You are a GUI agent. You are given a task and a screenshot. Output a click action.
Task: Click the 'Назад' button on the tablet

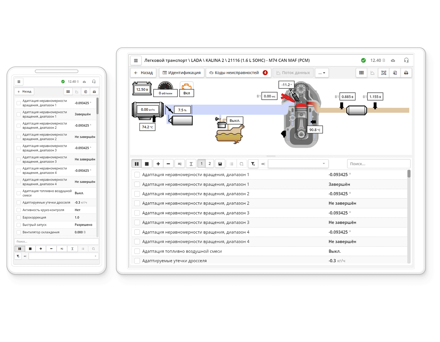(143, 73)
